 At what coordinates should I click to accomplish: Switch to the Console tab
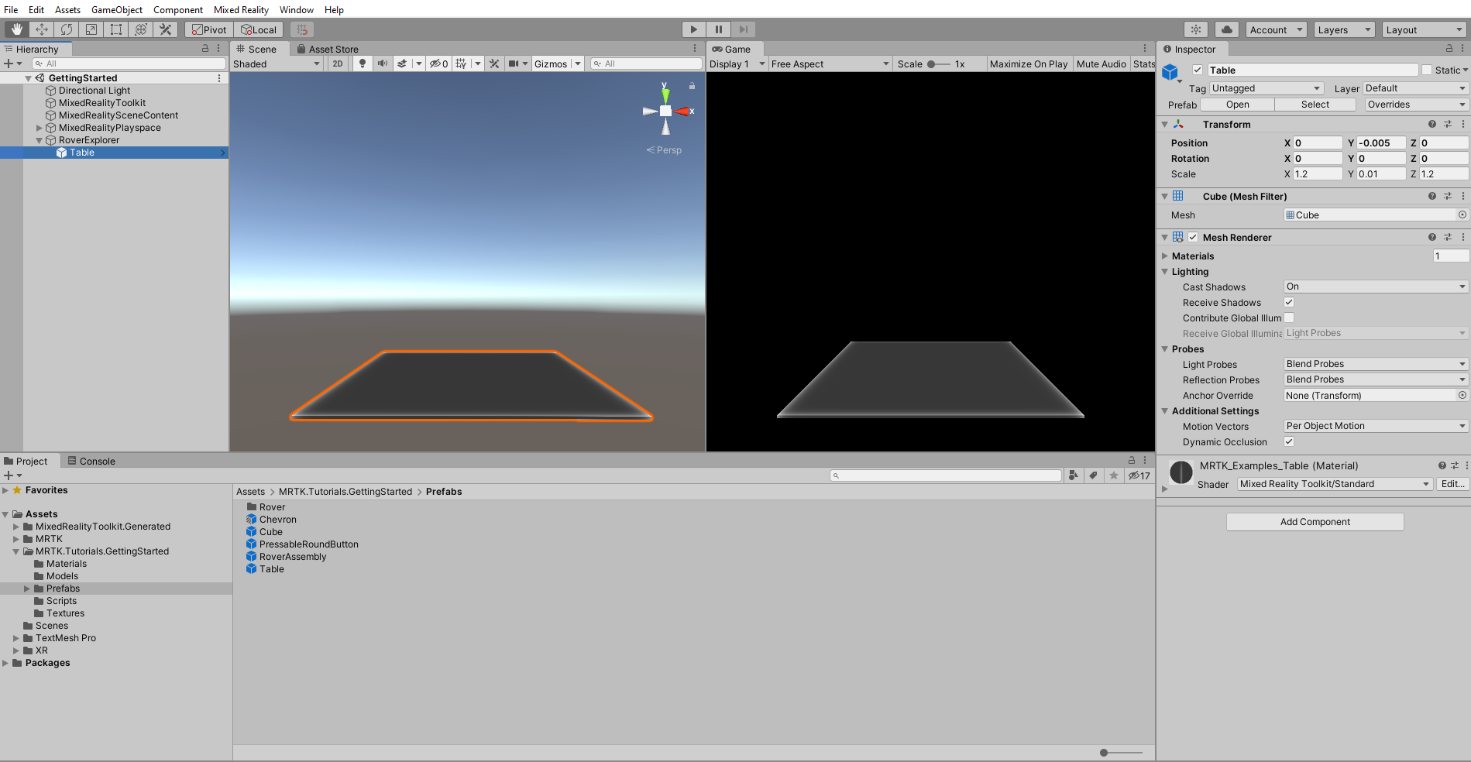click(91, 461)
